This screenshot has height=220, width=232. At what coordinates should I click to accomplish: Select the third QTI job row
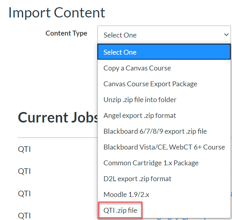[x=24, y=193]
